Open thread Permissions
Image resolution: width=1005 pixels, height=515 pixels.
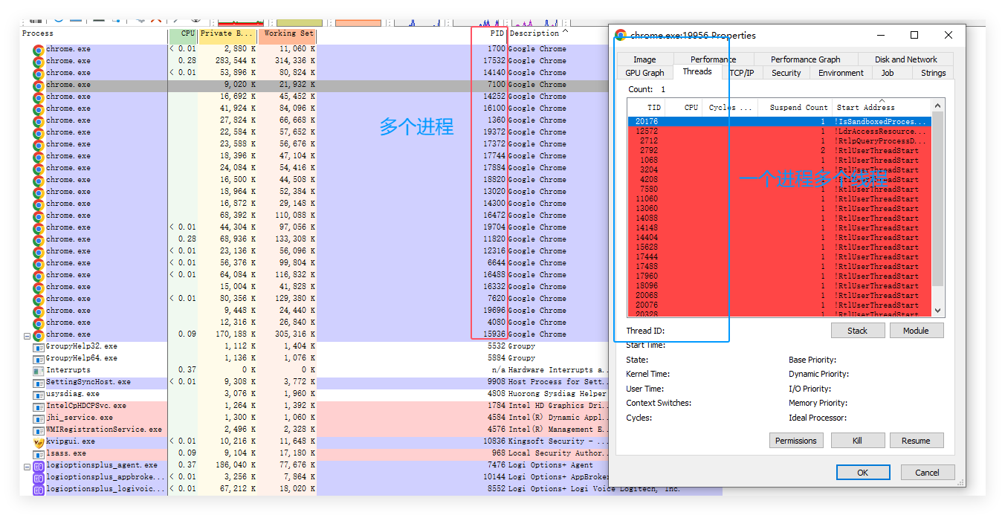tap(795, 441)
